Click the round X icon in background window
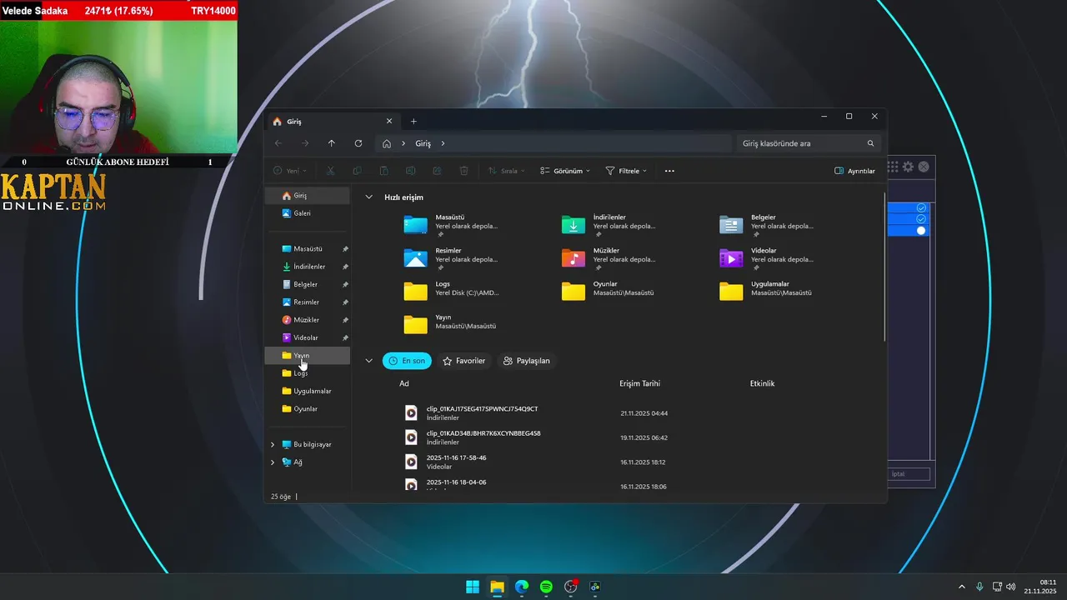 tap(923, 167)
